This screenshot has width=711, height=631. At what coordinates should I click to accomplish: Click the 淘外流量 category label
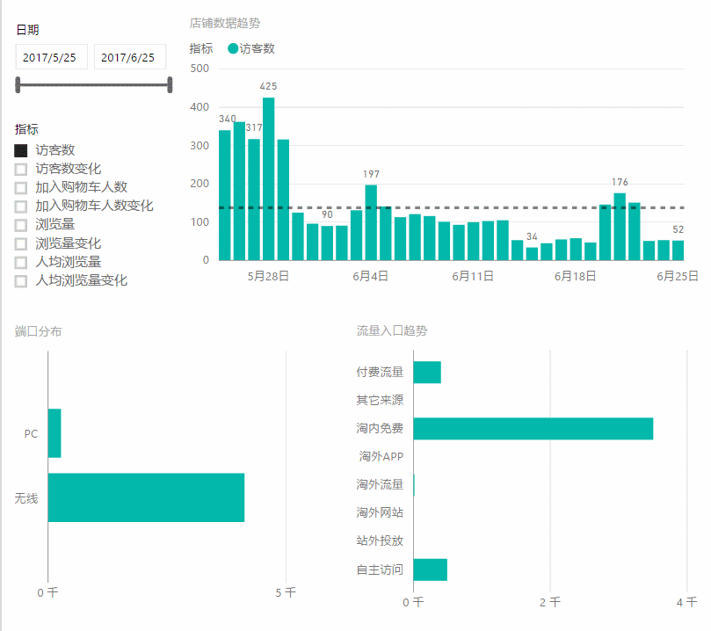380,484
